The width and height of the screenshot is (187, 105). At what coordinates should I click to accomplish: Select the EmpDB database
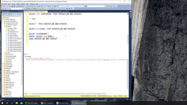click(8, 70)
